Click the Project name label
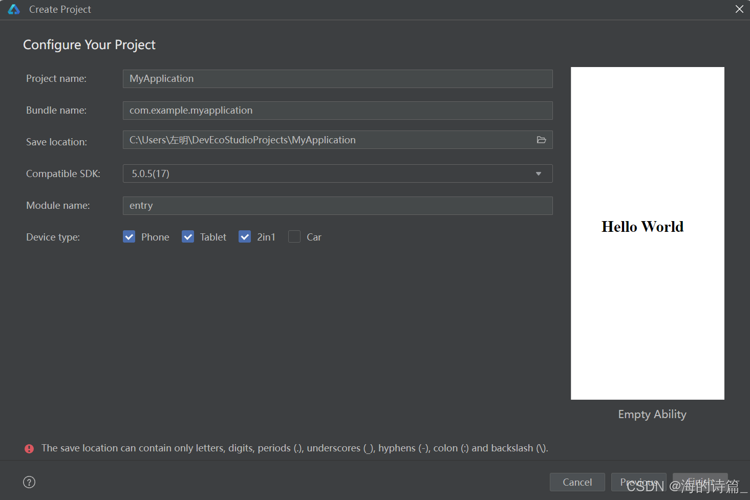750x500 pixels. click(56, 79)
